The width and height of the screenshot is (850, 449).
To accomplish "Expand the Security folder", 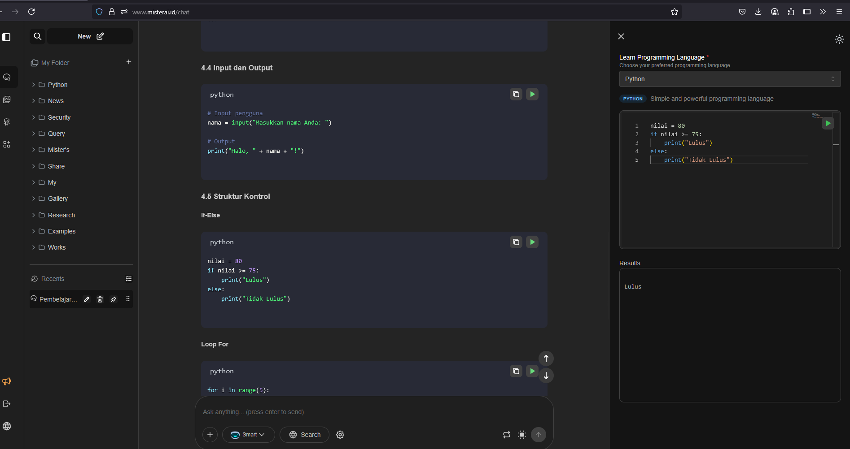I will [59, 117].
